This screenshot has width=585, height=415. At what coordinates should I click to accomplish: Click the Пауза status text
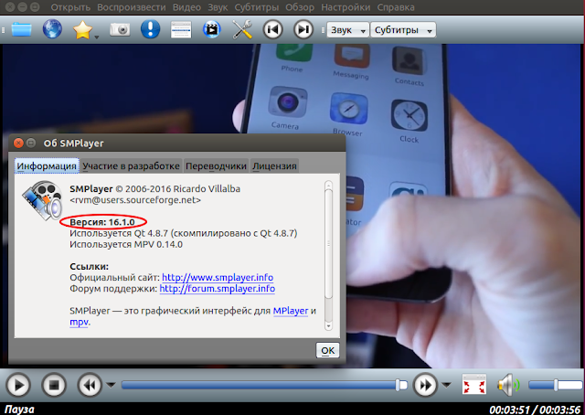[19, 410]
